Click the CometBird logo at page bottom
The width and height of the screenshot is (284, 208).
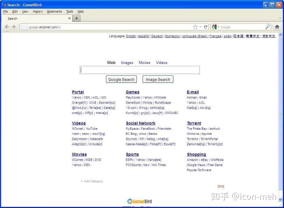[x=139, y=201]
